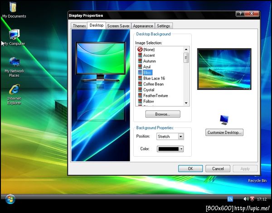
Task: Click the Coffee Bean file icon
Action: coord(140,84)
